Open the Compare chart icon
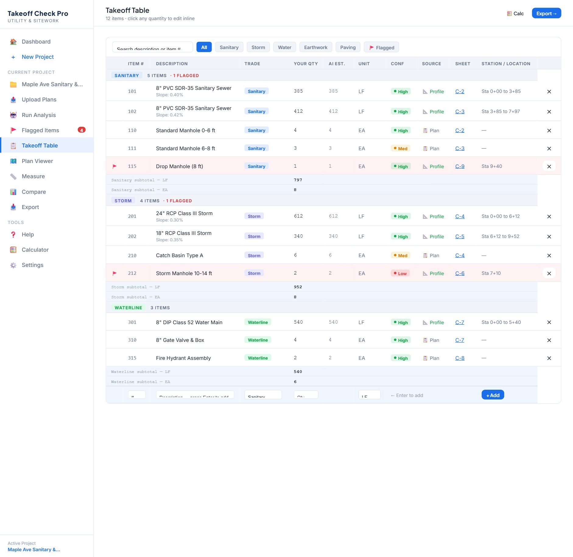573x557 pixels. 13,192
